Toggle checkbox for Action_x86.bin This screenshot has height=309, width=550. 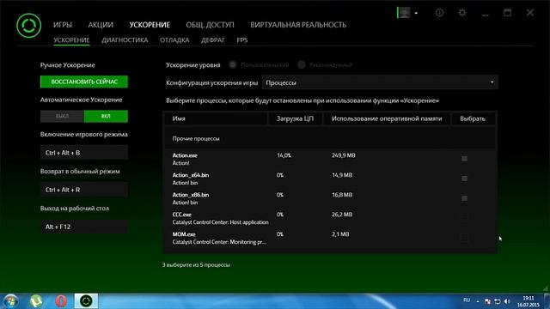point(464,198)
